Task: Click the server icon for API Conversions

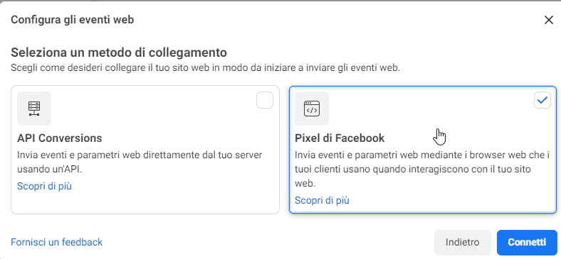Action: [34, 109]
